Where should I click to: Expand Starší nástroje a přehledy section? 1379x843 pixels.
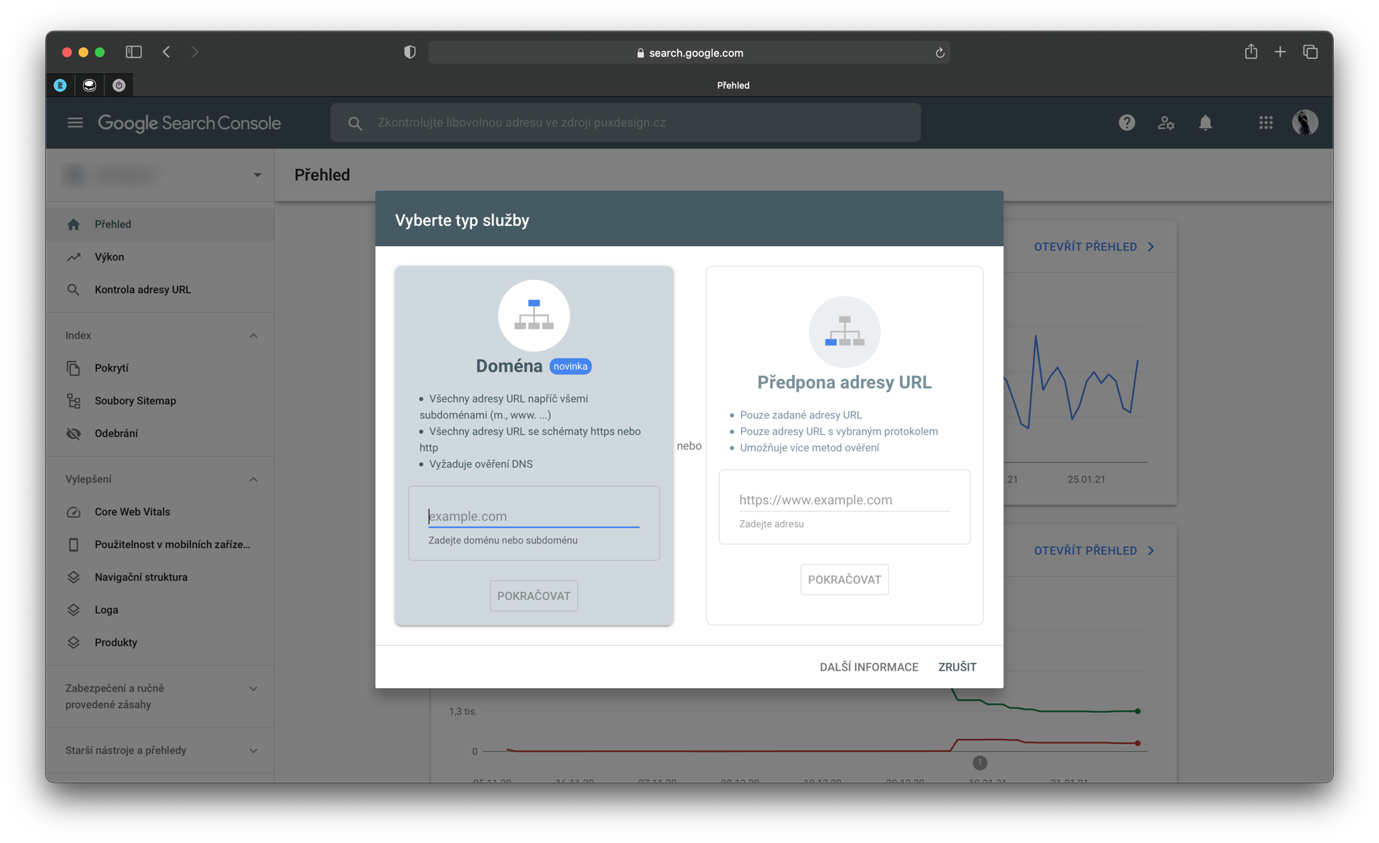click(x=253, y=750)
